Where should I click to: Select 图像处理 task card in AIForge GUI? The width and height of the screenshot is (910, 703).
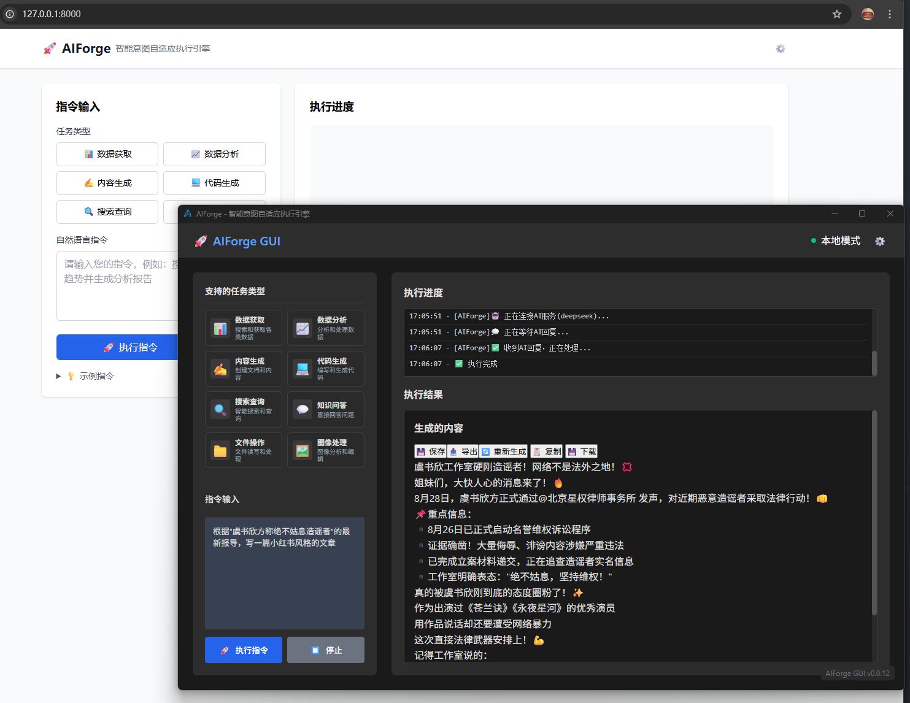coord(326,450)
